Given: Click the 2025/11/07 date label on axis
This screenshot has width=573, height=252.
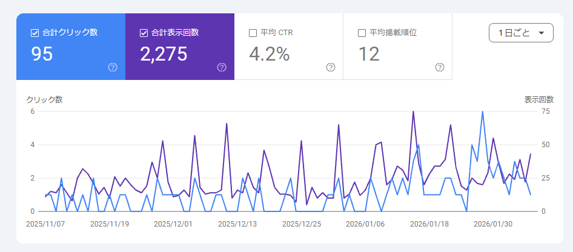Looking at the screenshot, I should pyautogui.click(x=45, y=223).
